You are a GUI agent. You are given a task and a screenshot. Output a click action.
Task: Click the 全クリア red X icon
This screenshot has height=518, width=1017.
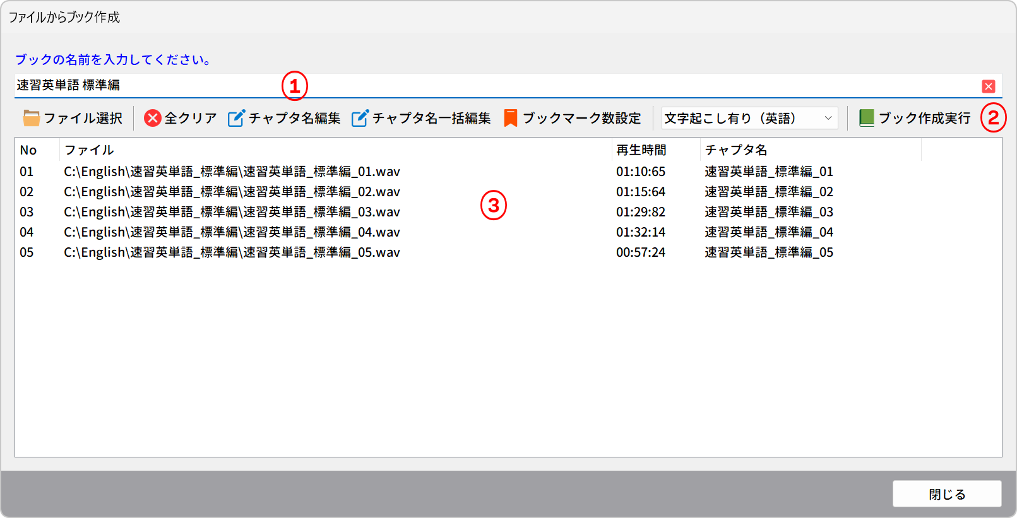[153, 118]
